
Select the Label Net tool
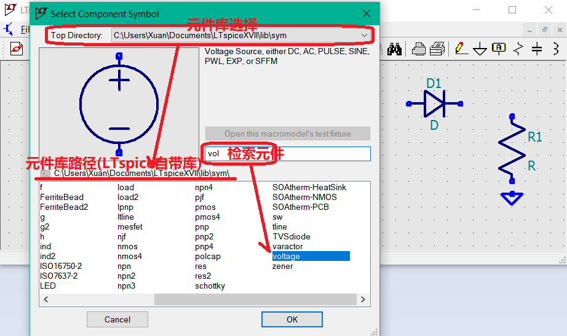(x=499, y=49)
